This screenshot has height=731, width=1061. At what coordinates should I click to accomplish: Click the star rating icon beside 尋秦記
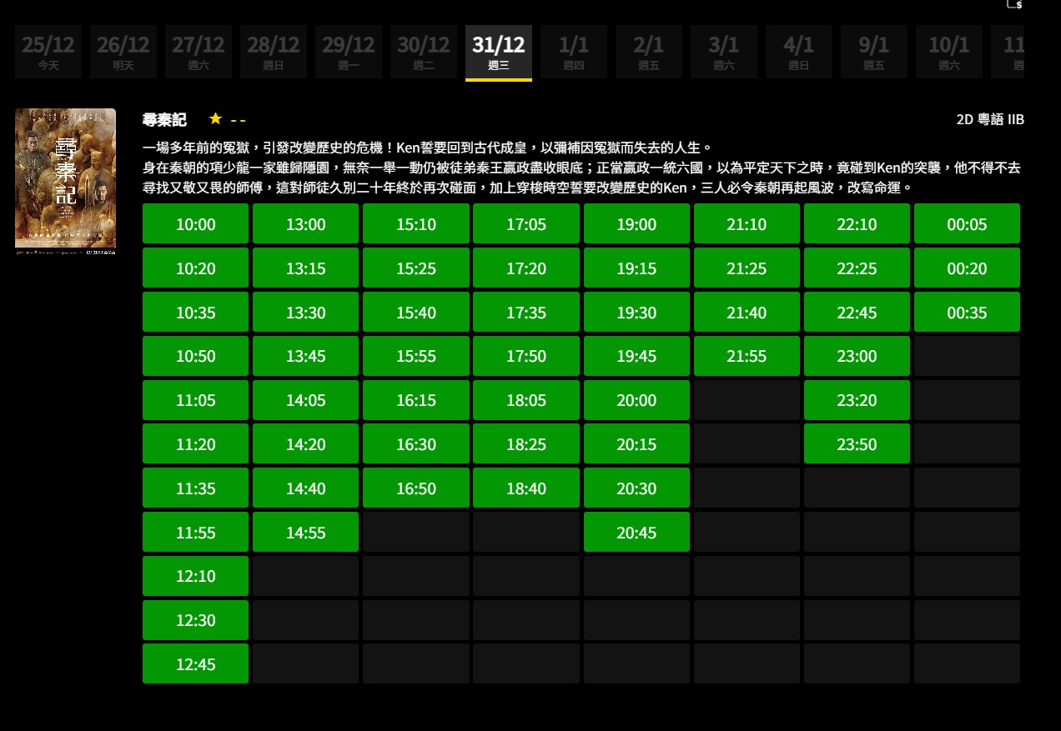pyautogui.click(x=215, y=118)
